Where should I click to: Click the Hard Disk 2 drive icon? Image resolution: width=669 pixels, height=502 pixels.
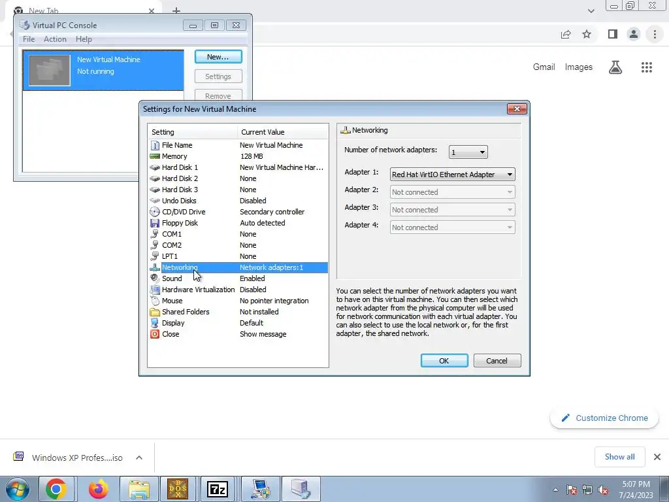155,178
